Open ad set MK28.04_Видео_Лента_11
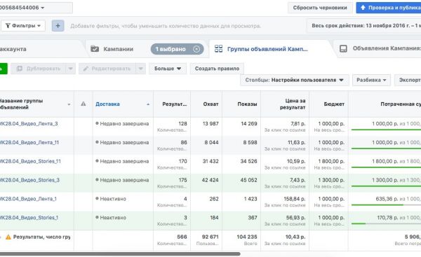 tap(29, 142)
